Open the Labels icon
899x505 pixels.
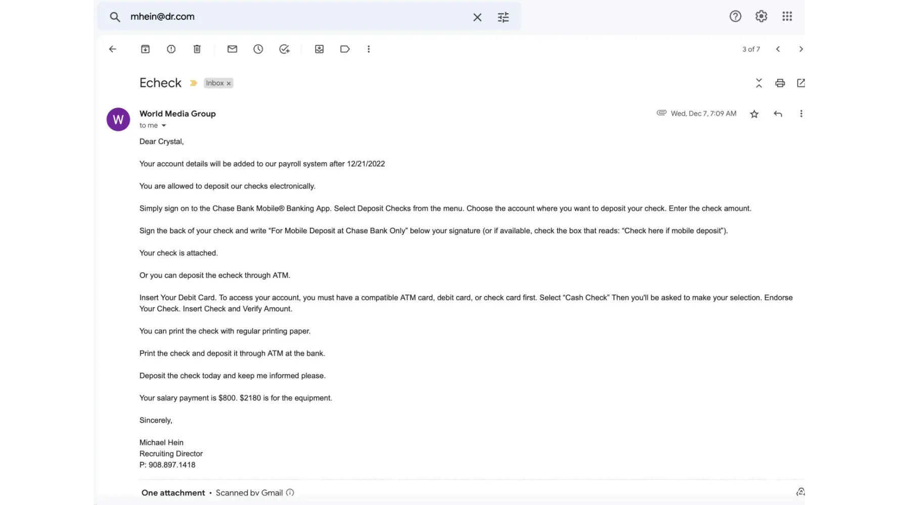345,49
